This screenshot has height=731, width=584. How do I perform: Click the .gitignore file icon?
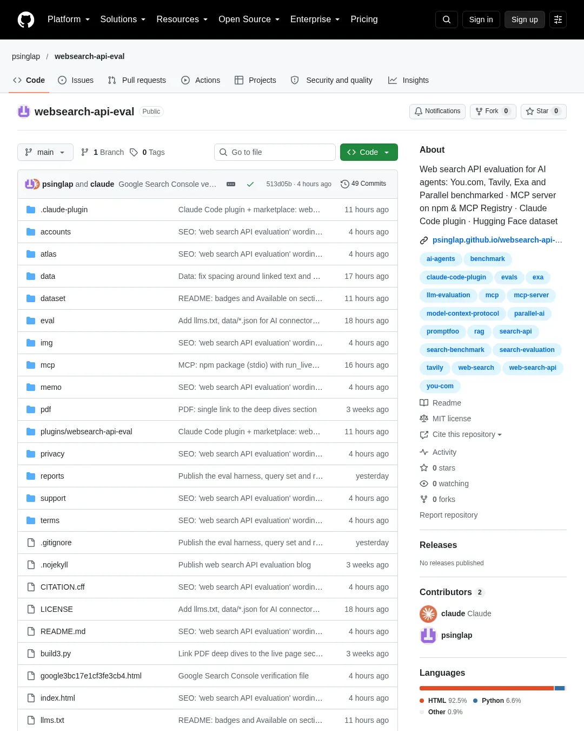click(x=31, y=543)
